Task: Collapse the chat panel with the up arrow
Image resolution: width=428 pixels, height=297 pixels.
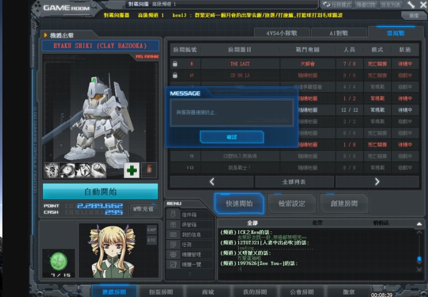Action: [419, 224]
